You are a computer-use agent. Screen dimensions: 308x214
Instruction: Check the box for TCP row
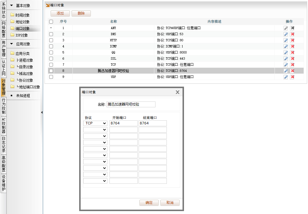pos(51,65)
